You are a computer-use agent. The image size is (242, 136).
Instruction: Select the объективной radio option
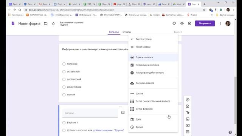click(x=64, y=87)
